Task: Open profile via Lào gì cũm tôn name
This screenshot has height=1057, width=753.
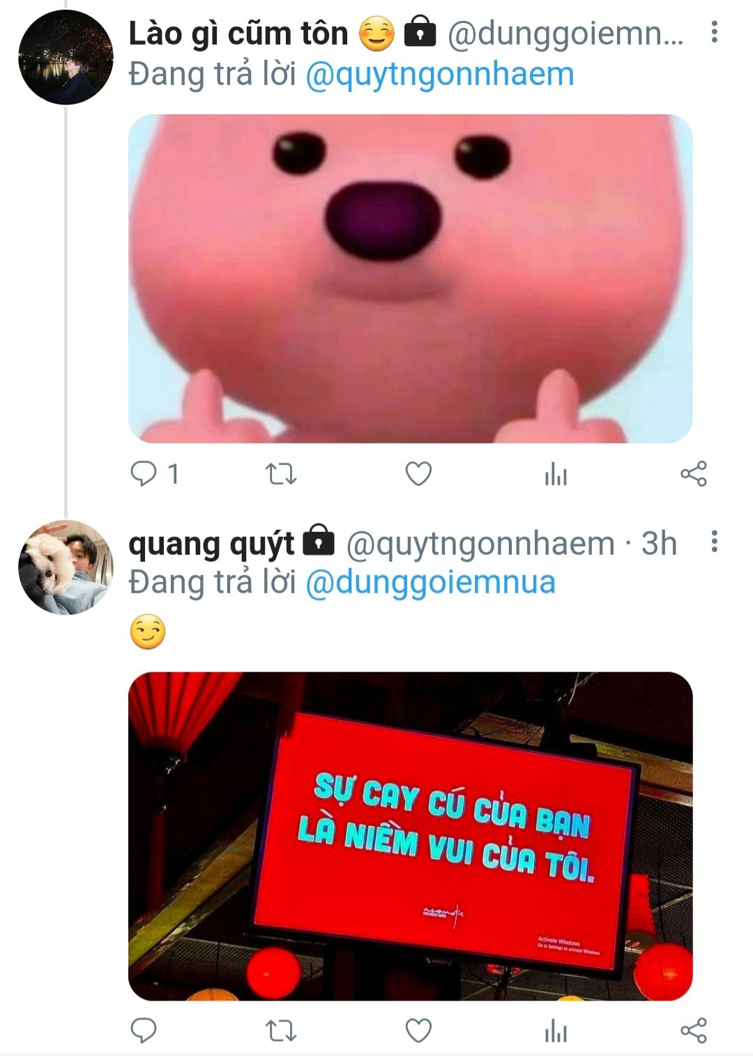Action: tap(238, 33)
